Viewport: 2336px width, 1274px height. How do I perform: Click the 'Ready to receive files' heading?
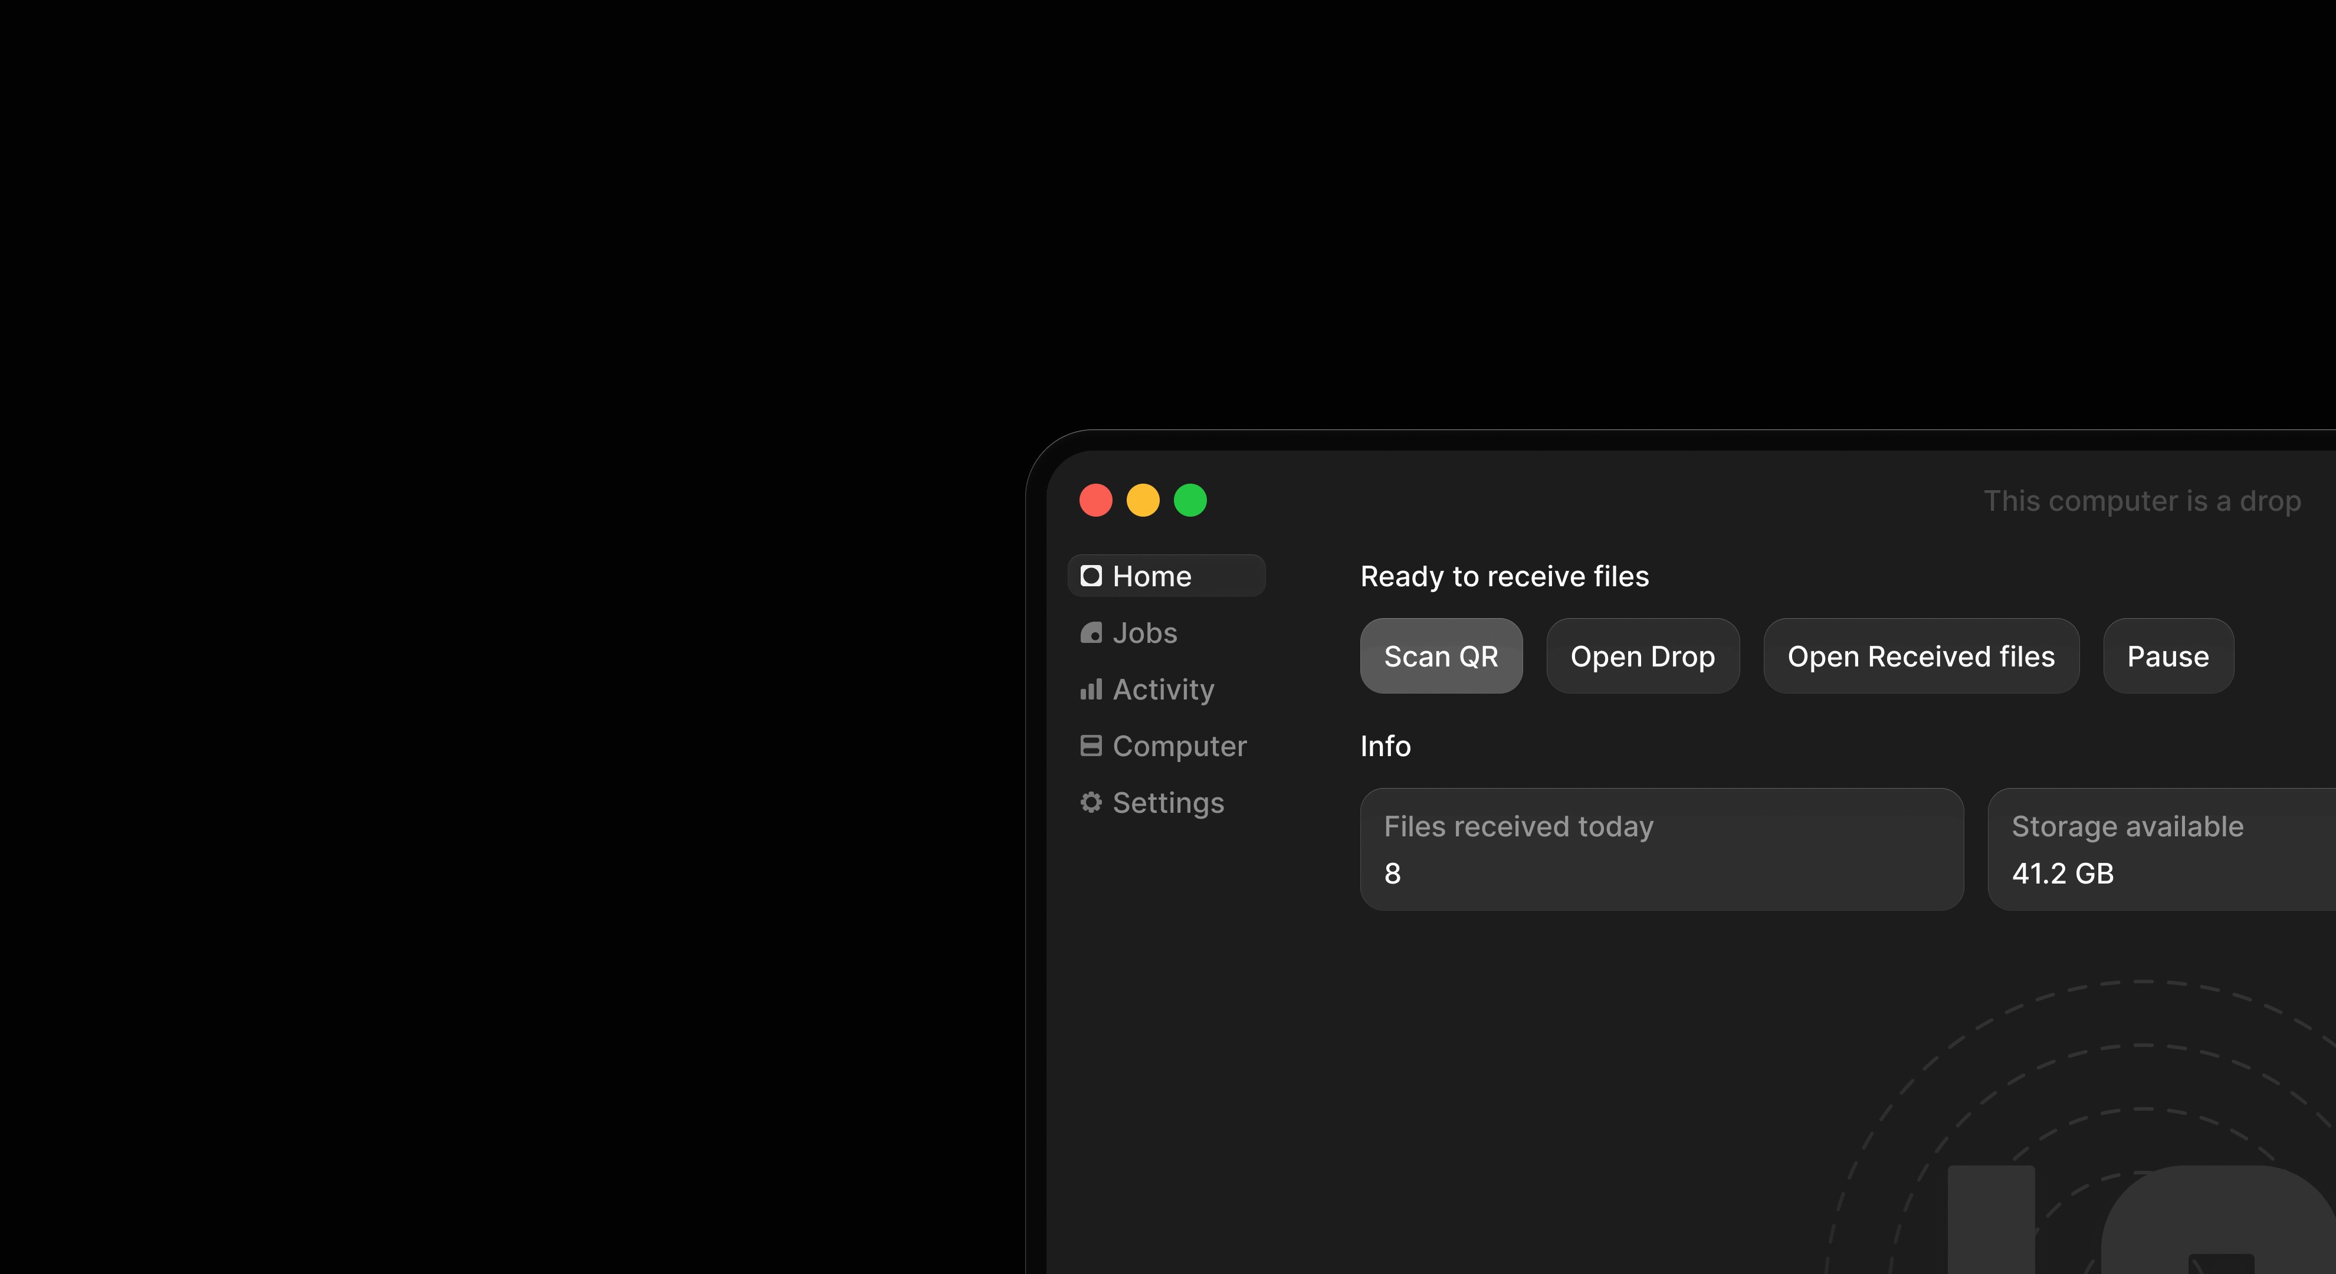point(1504,577)
